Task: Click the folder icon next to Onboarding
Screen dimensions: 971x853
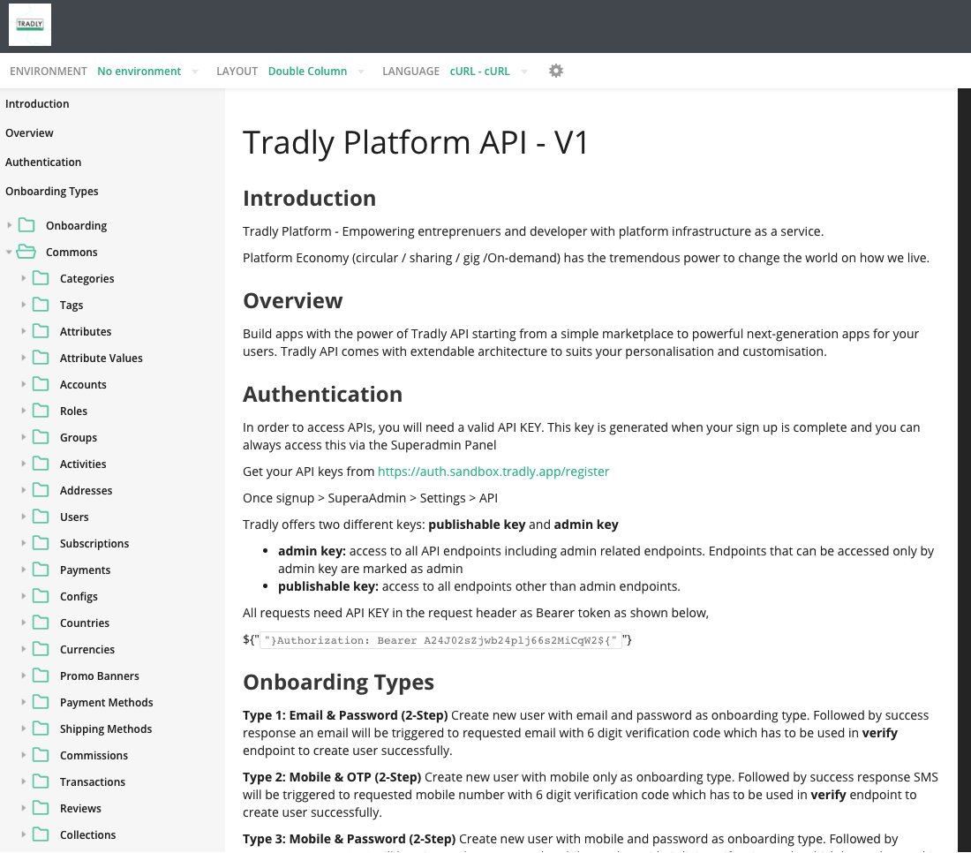Action: coord(27,225)
